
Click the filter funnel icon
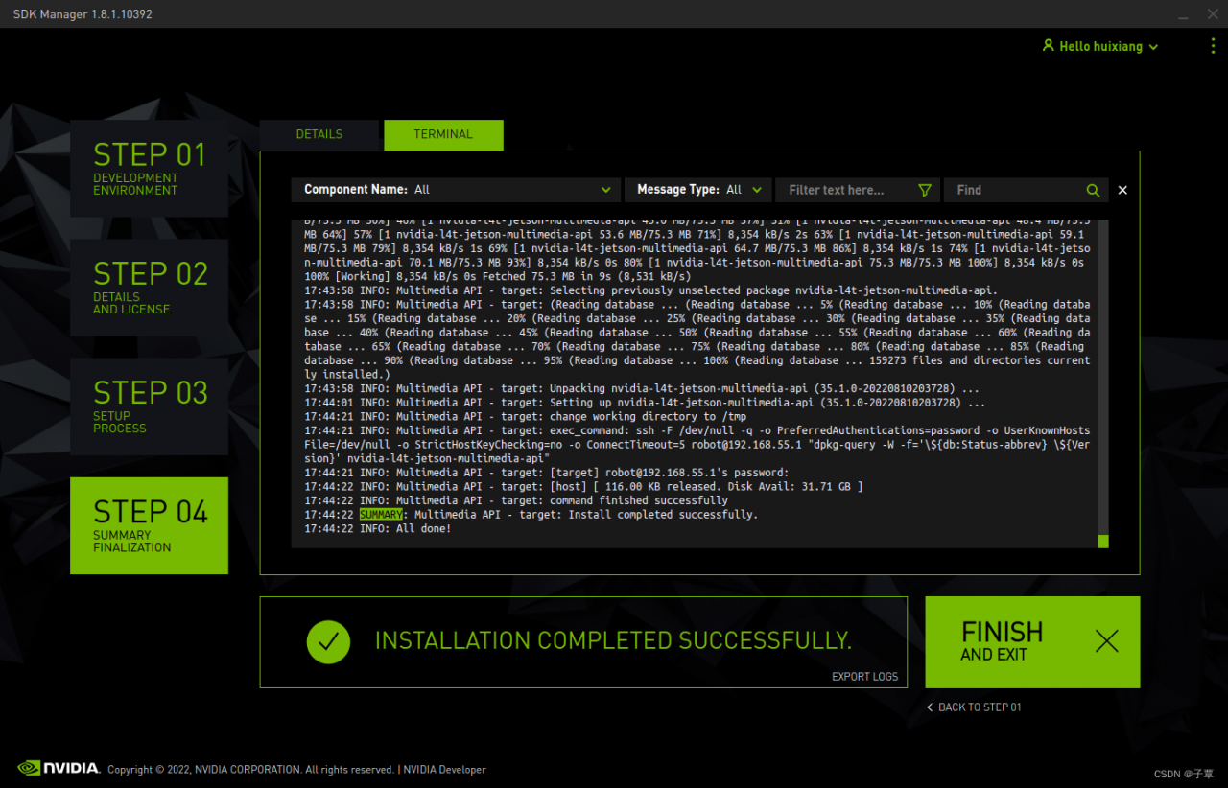925,190
